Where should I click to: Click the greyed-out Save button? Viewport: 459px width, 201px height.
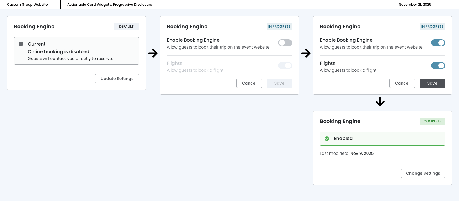coord(279,83)
